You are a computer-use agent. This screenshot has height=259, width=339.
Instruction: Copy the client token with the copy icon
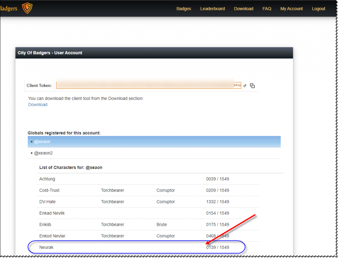click(252, 86)
